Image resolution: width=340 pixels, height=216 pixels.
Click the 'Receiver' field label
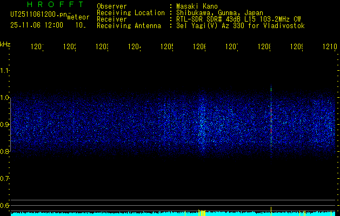click(112, 19)
